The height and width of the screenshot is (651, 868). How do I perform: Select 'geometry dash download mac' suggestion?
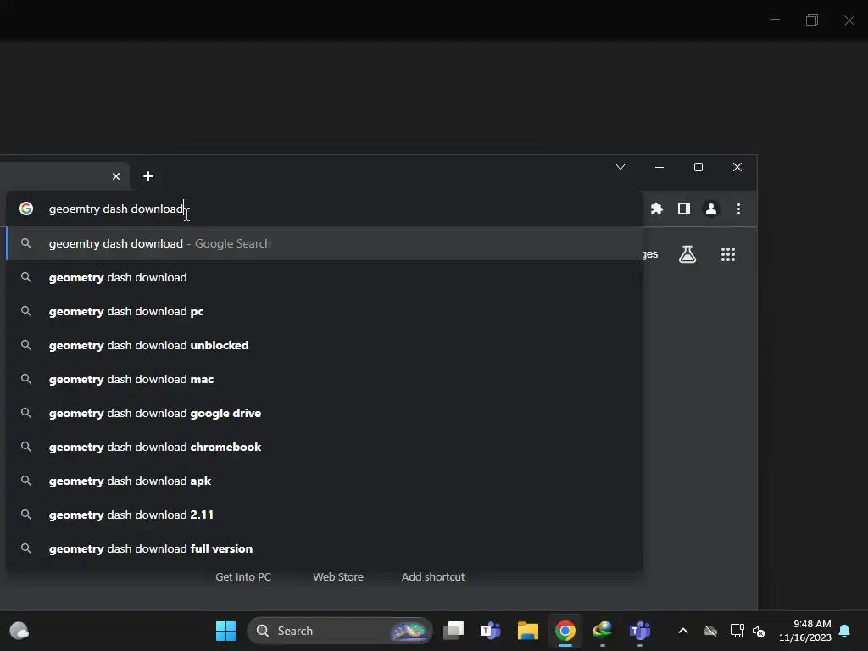click(325, 379)
